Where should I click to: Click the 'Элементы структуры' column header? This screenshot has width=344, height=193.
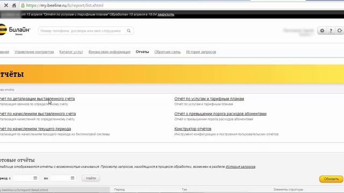pyautogui.click(x=288, y=189)
